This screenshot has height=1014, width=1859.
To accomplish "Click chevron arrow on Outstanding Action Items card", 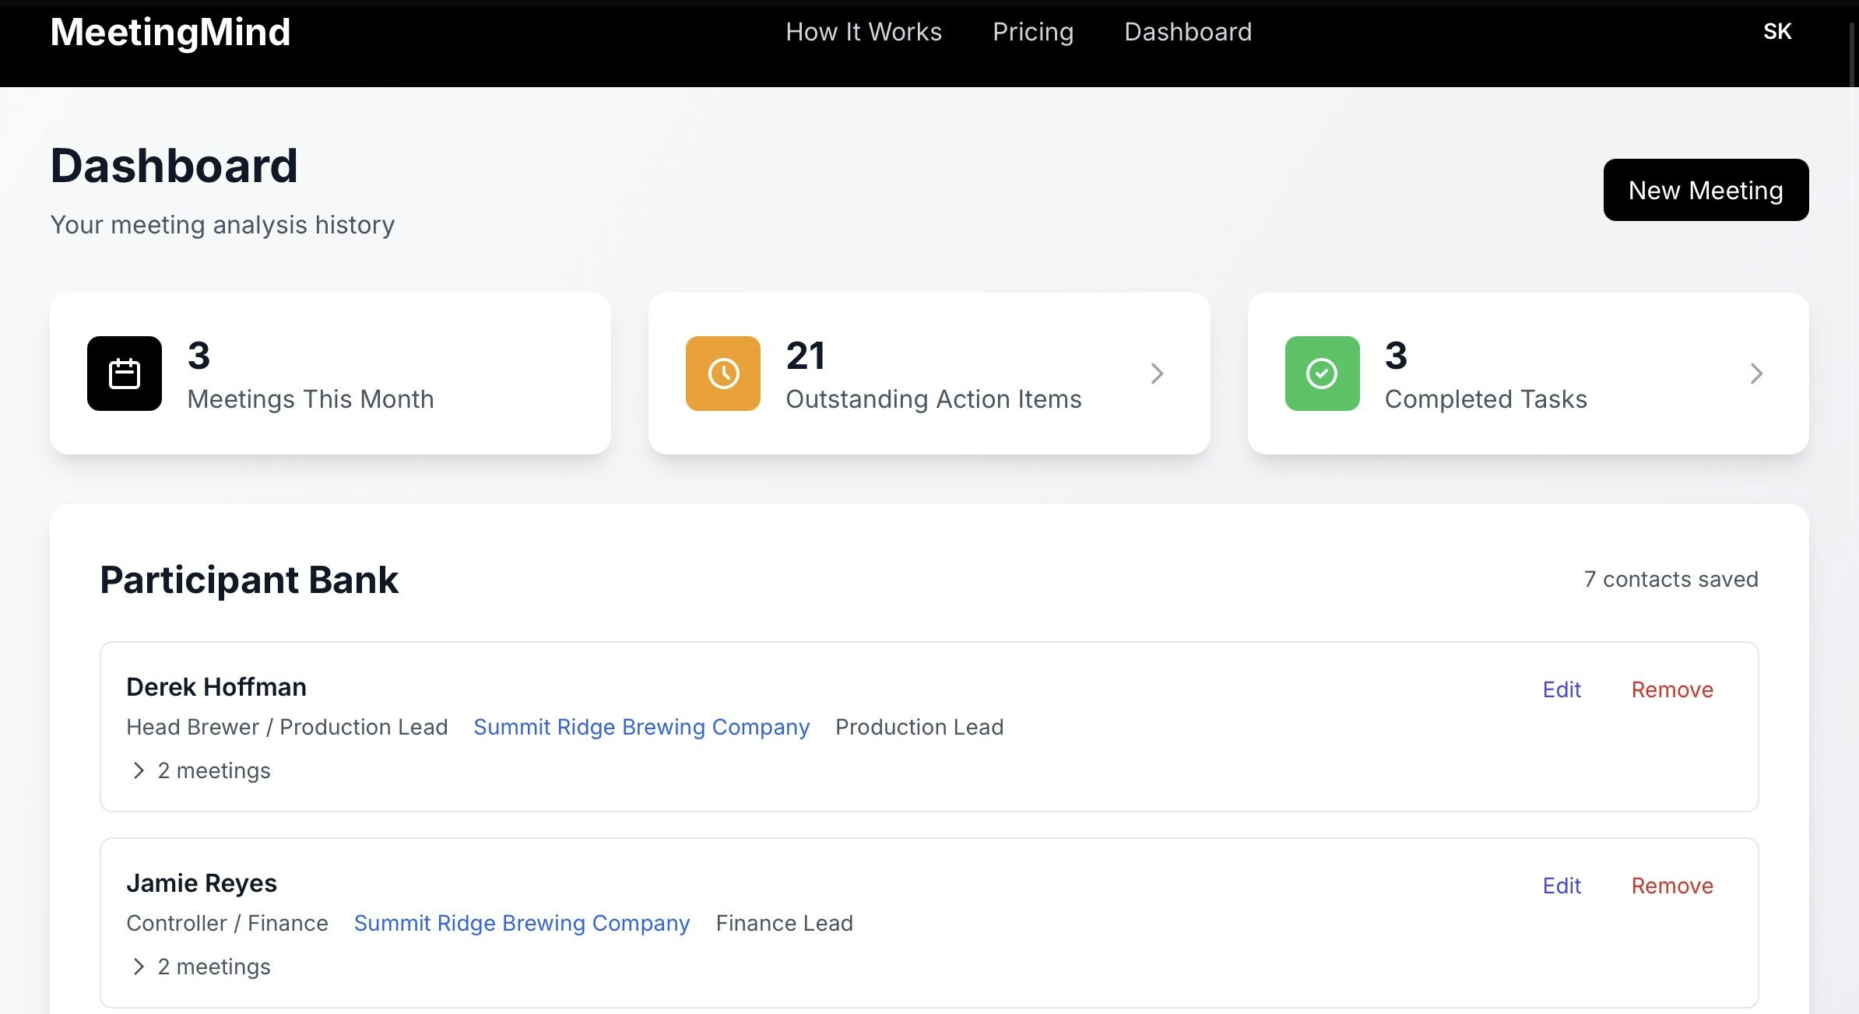I will (1157, 374).
